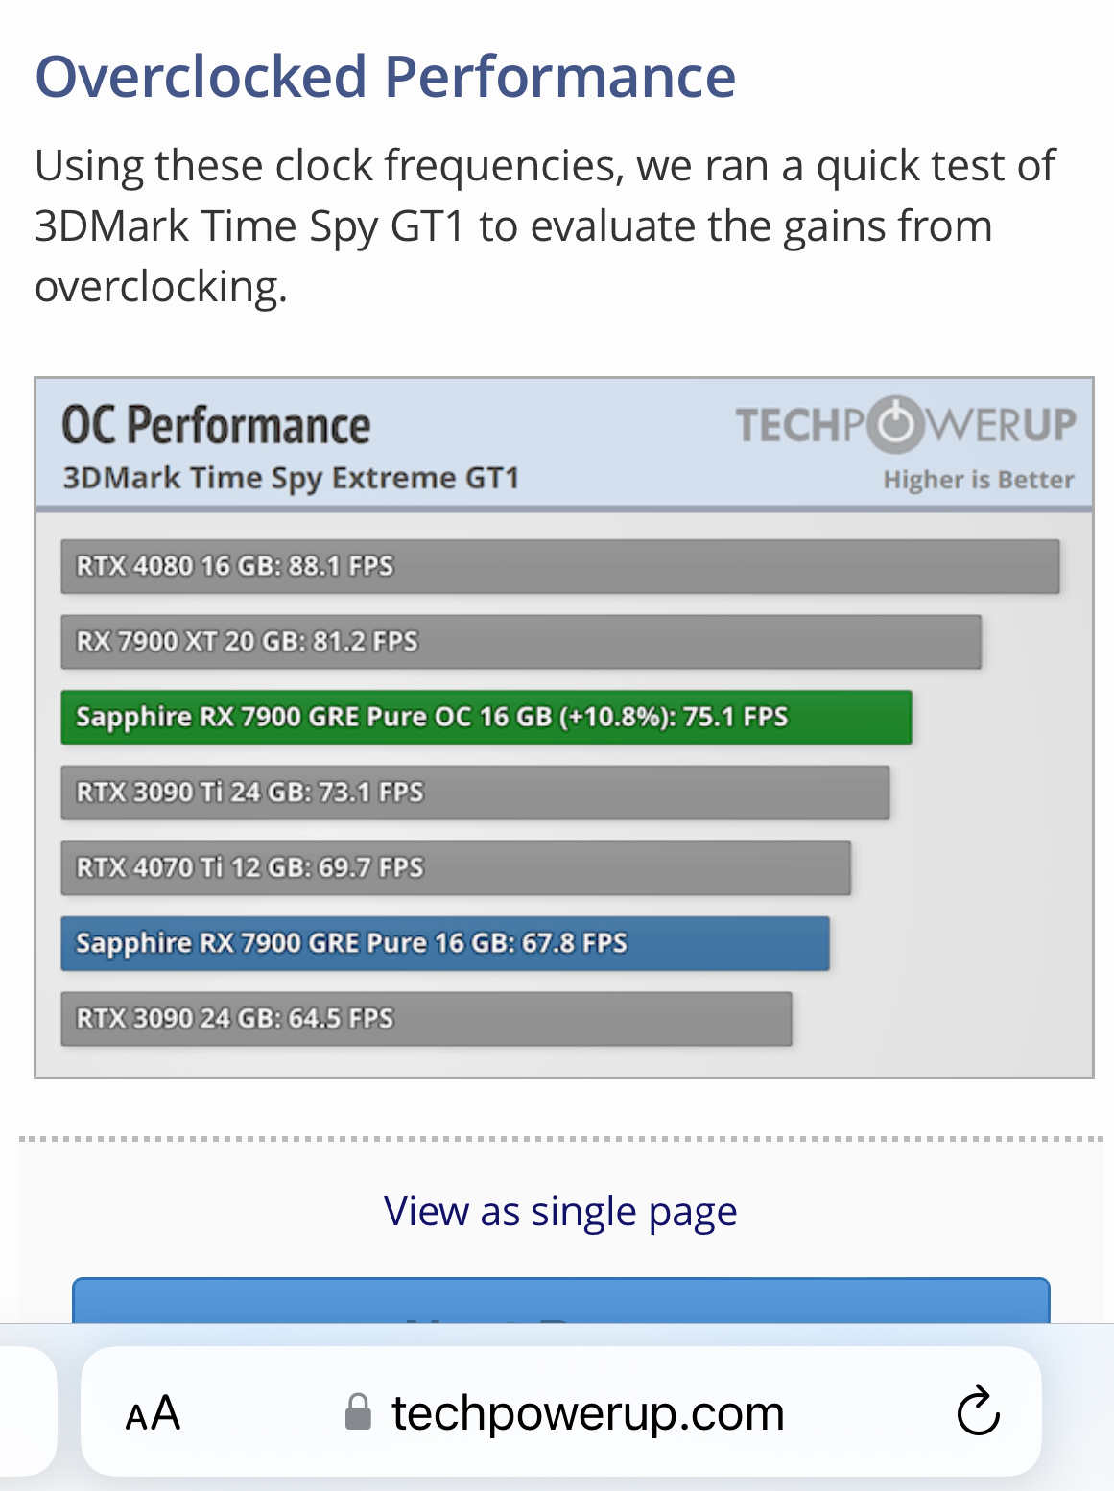The image size is (1114, 1491).
Task: Tap the adjacent tab card at left edge
Action: (28, 1411)
